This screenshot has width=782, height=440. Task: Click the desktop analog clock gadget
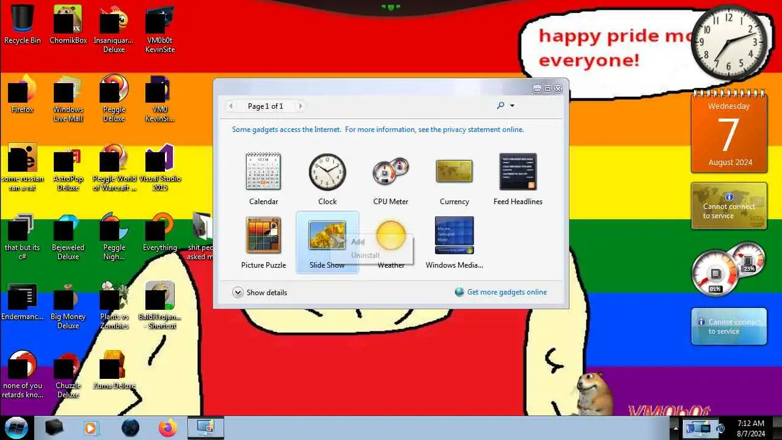point(729,43)
